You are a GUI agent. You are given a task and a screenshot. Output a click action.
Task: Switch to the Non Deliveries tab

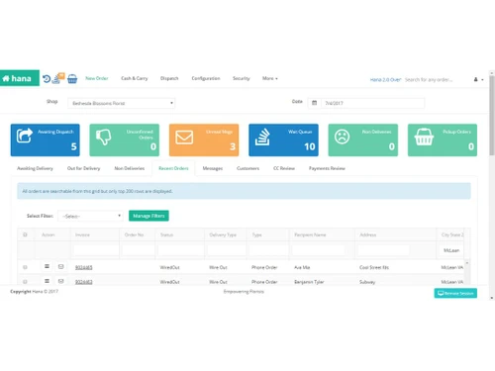click(130, 168)
